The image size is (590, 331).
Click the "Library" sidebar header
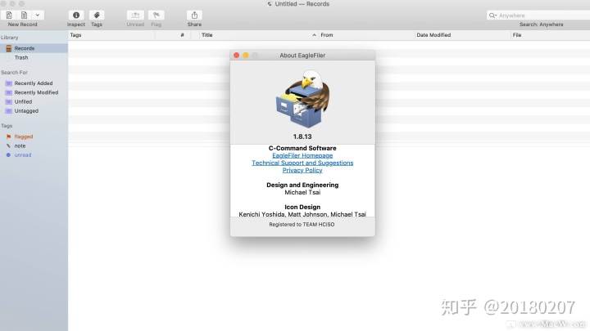[x=9, y=38]
